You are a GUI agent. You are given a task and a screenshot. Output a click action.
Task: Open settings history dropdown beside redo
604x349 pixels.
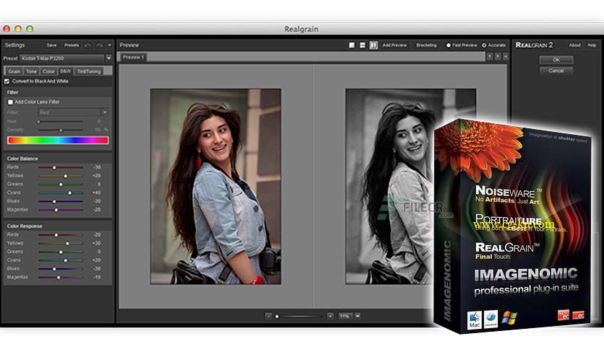(109, 45)
